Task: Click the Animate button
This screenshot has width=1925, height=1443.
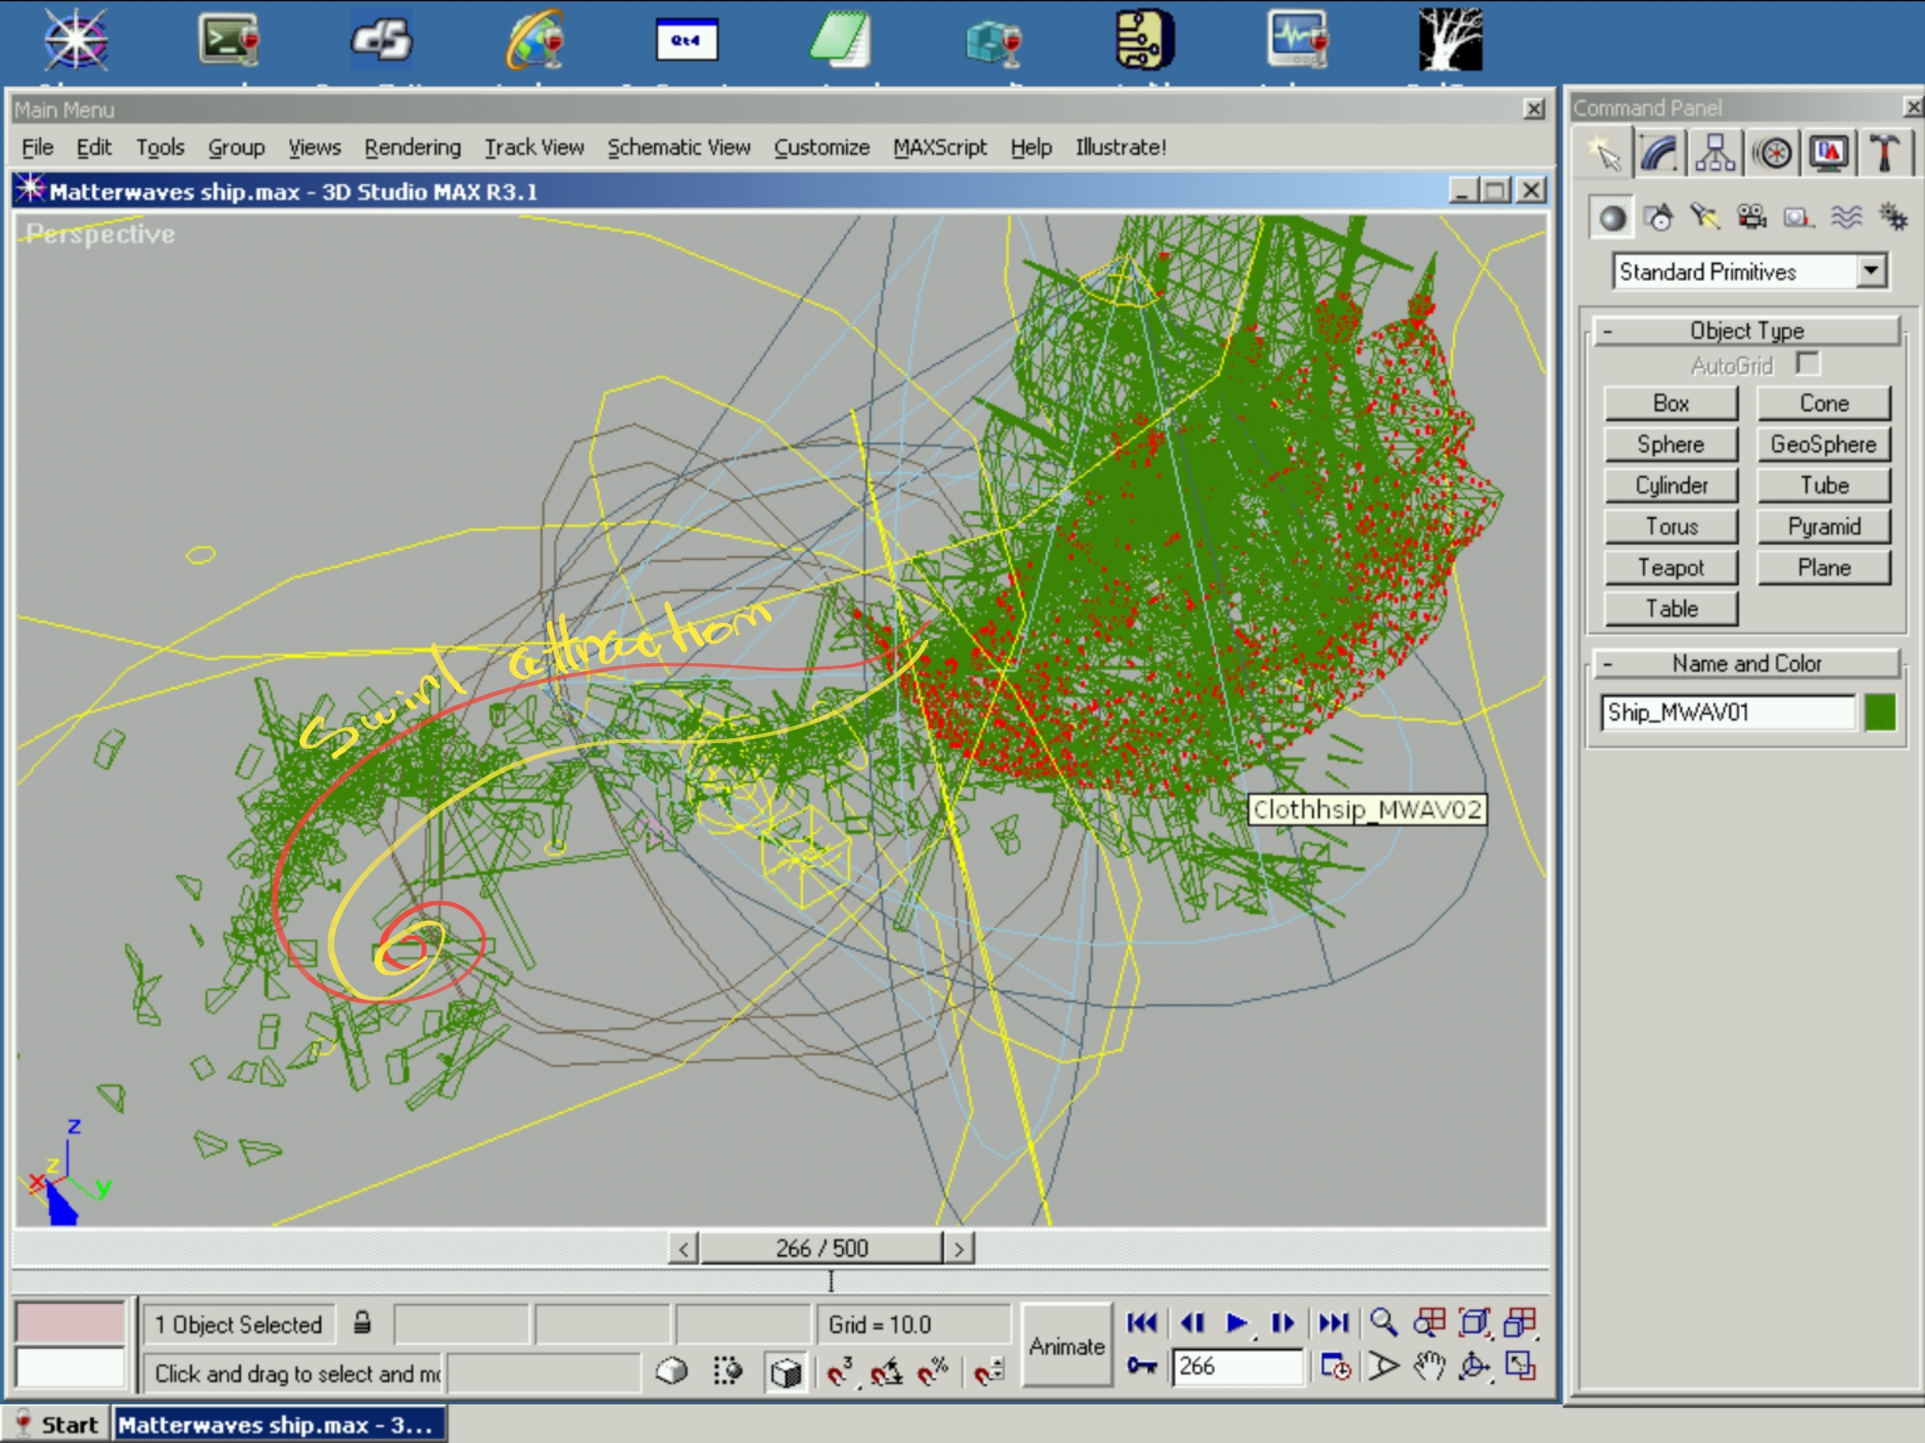Action: pyautogui.click(x=1066, y=1345)
